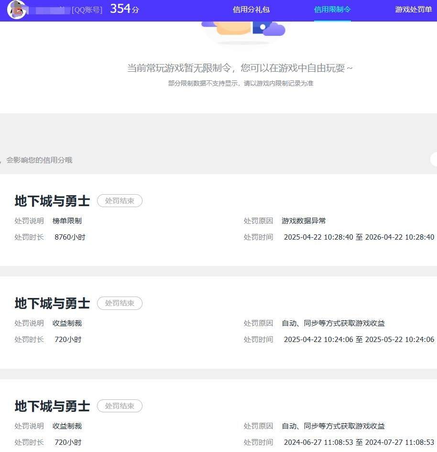437x452 pixels.
Task: Click game title 地下城与勇士 on 2024-07-27 record
Action: tap(52, 406)
